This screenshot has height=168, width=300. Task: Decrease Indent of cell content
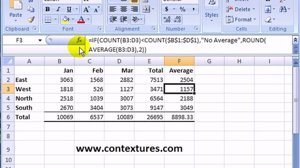click(113, 20)
